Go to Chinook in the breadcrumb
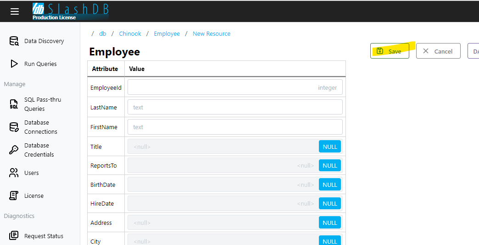The height and width of the screenshot is (245, 479). click(130, 33)
